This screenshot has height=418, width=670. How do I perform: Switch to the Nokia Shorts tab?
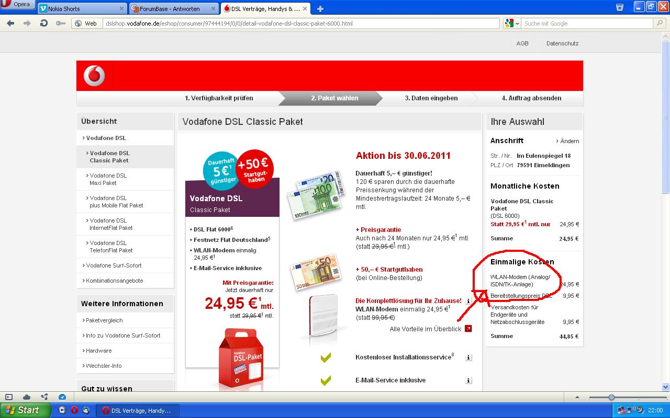pyautogui.click(x=82, y=8)
